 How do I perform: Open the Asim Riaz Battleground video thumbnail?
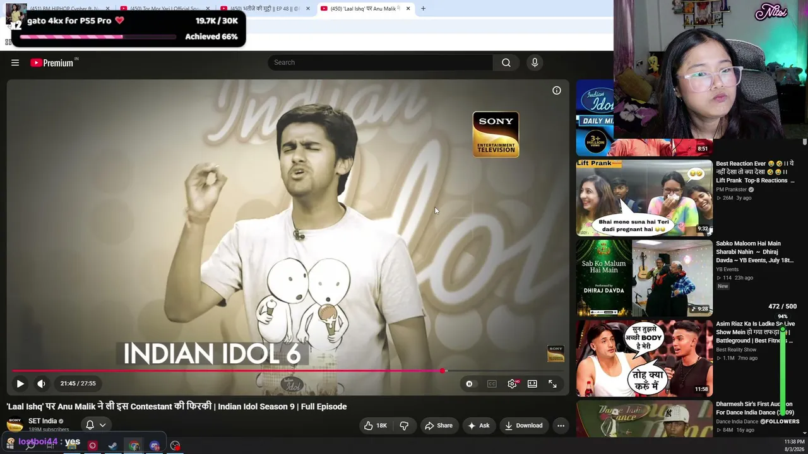click(644, 358)
